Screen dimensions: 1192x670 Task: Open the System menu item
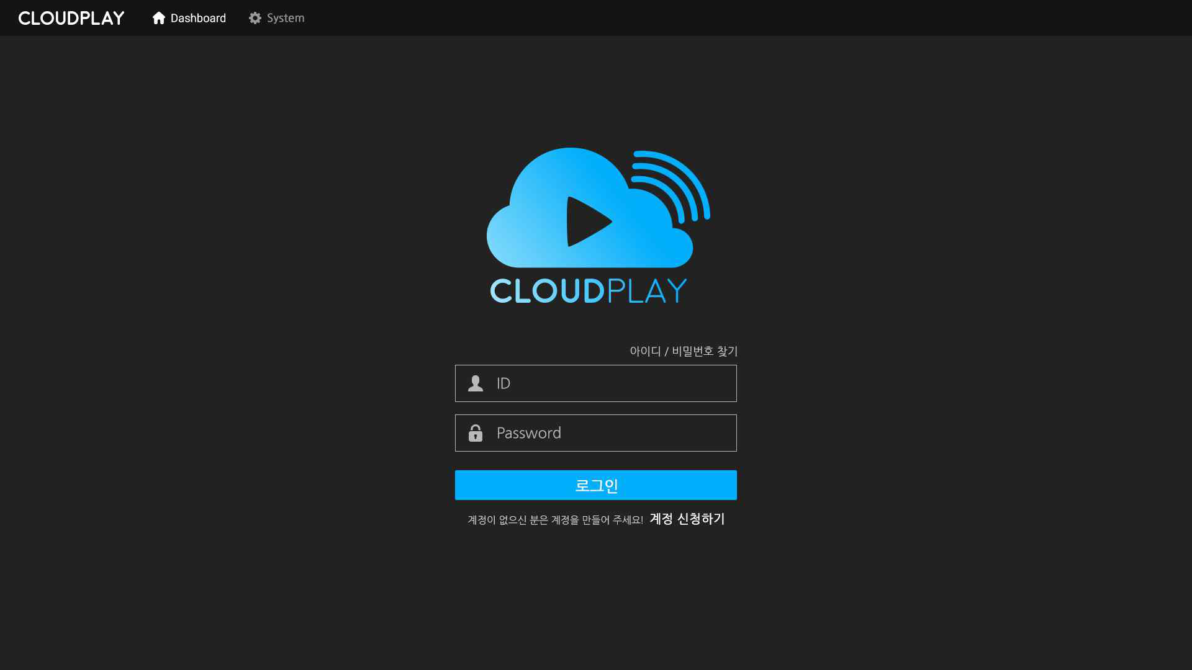[x=286, y=18]
